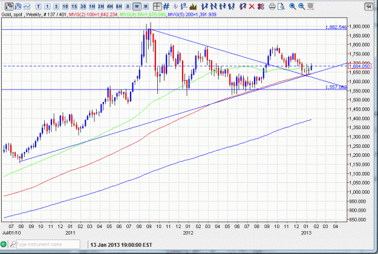Click the red MVG(2) 100 indicator label

93,14
